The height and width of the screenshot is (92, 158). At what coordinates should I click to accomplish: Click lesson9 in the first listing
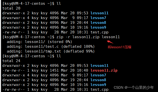(98, 27)
